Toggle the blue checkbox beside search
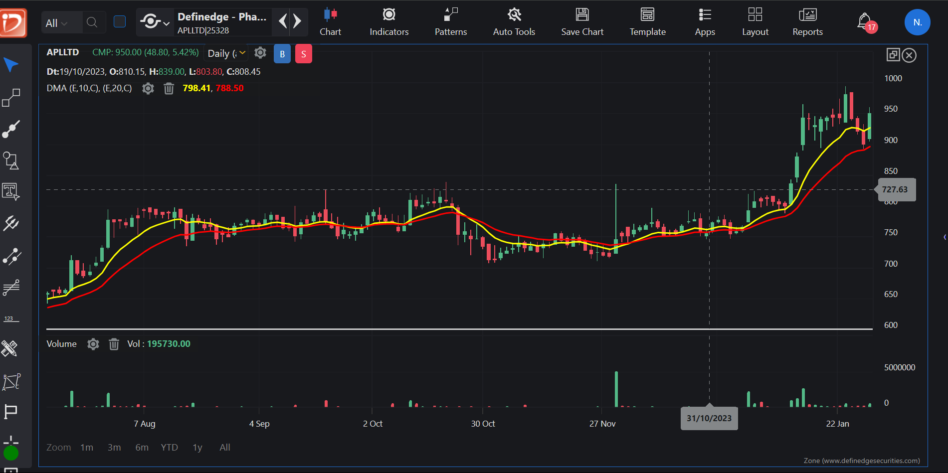This screenshot has width=948, height=473. pos(120,21)
